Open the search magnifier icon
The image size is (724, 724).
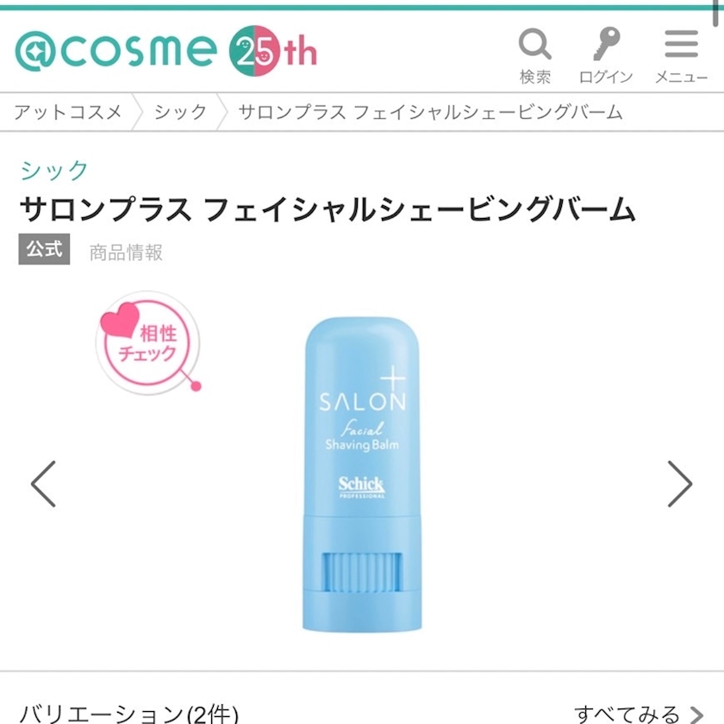(x=534, y=44)
